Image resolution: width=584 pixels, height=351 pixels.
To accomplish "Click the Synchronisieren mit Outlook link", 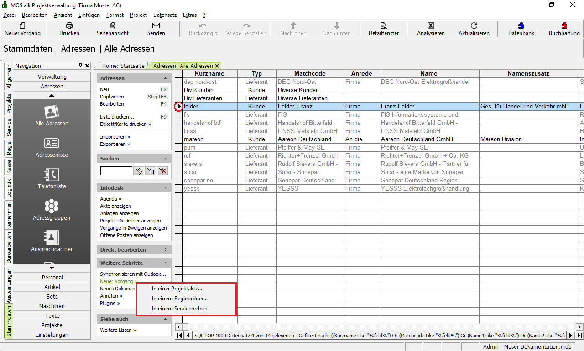I will [133, 274].
